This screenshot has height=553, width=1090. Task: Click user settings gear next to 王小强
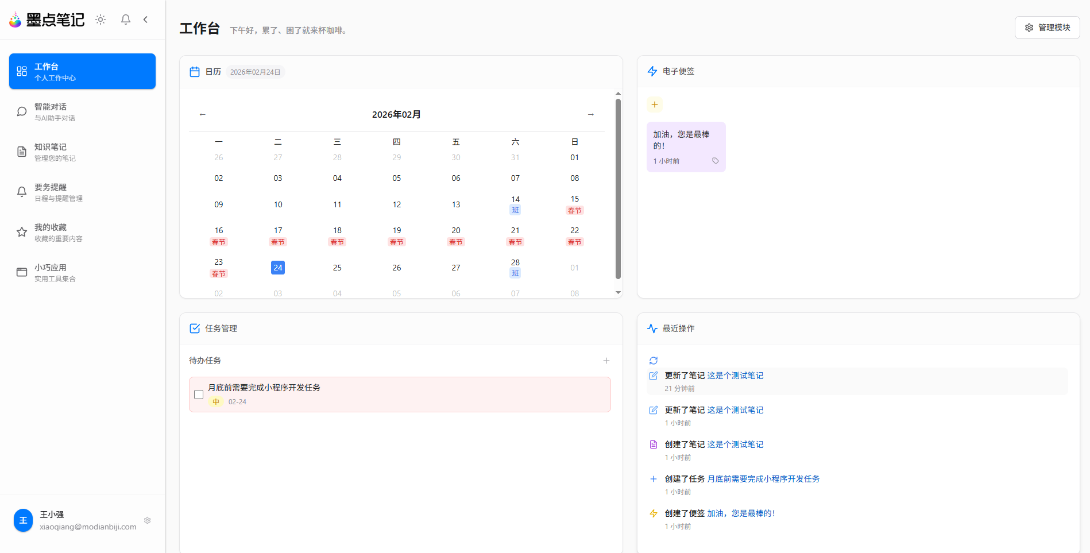click(x=148, y=520)
